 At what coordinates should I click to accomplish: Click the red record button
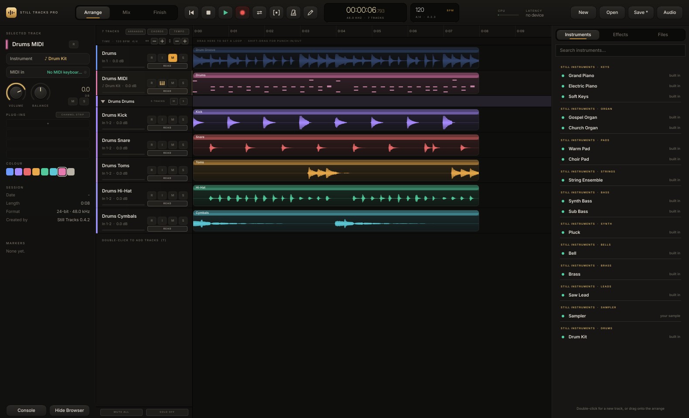coord(242,13)
